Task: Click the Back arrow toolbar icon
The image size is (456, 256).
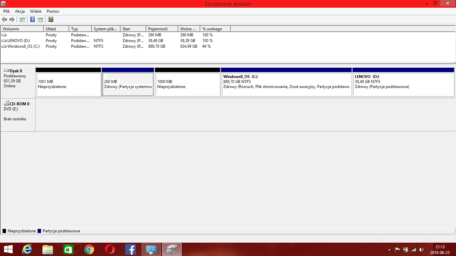Action: (x=4, y=20)
